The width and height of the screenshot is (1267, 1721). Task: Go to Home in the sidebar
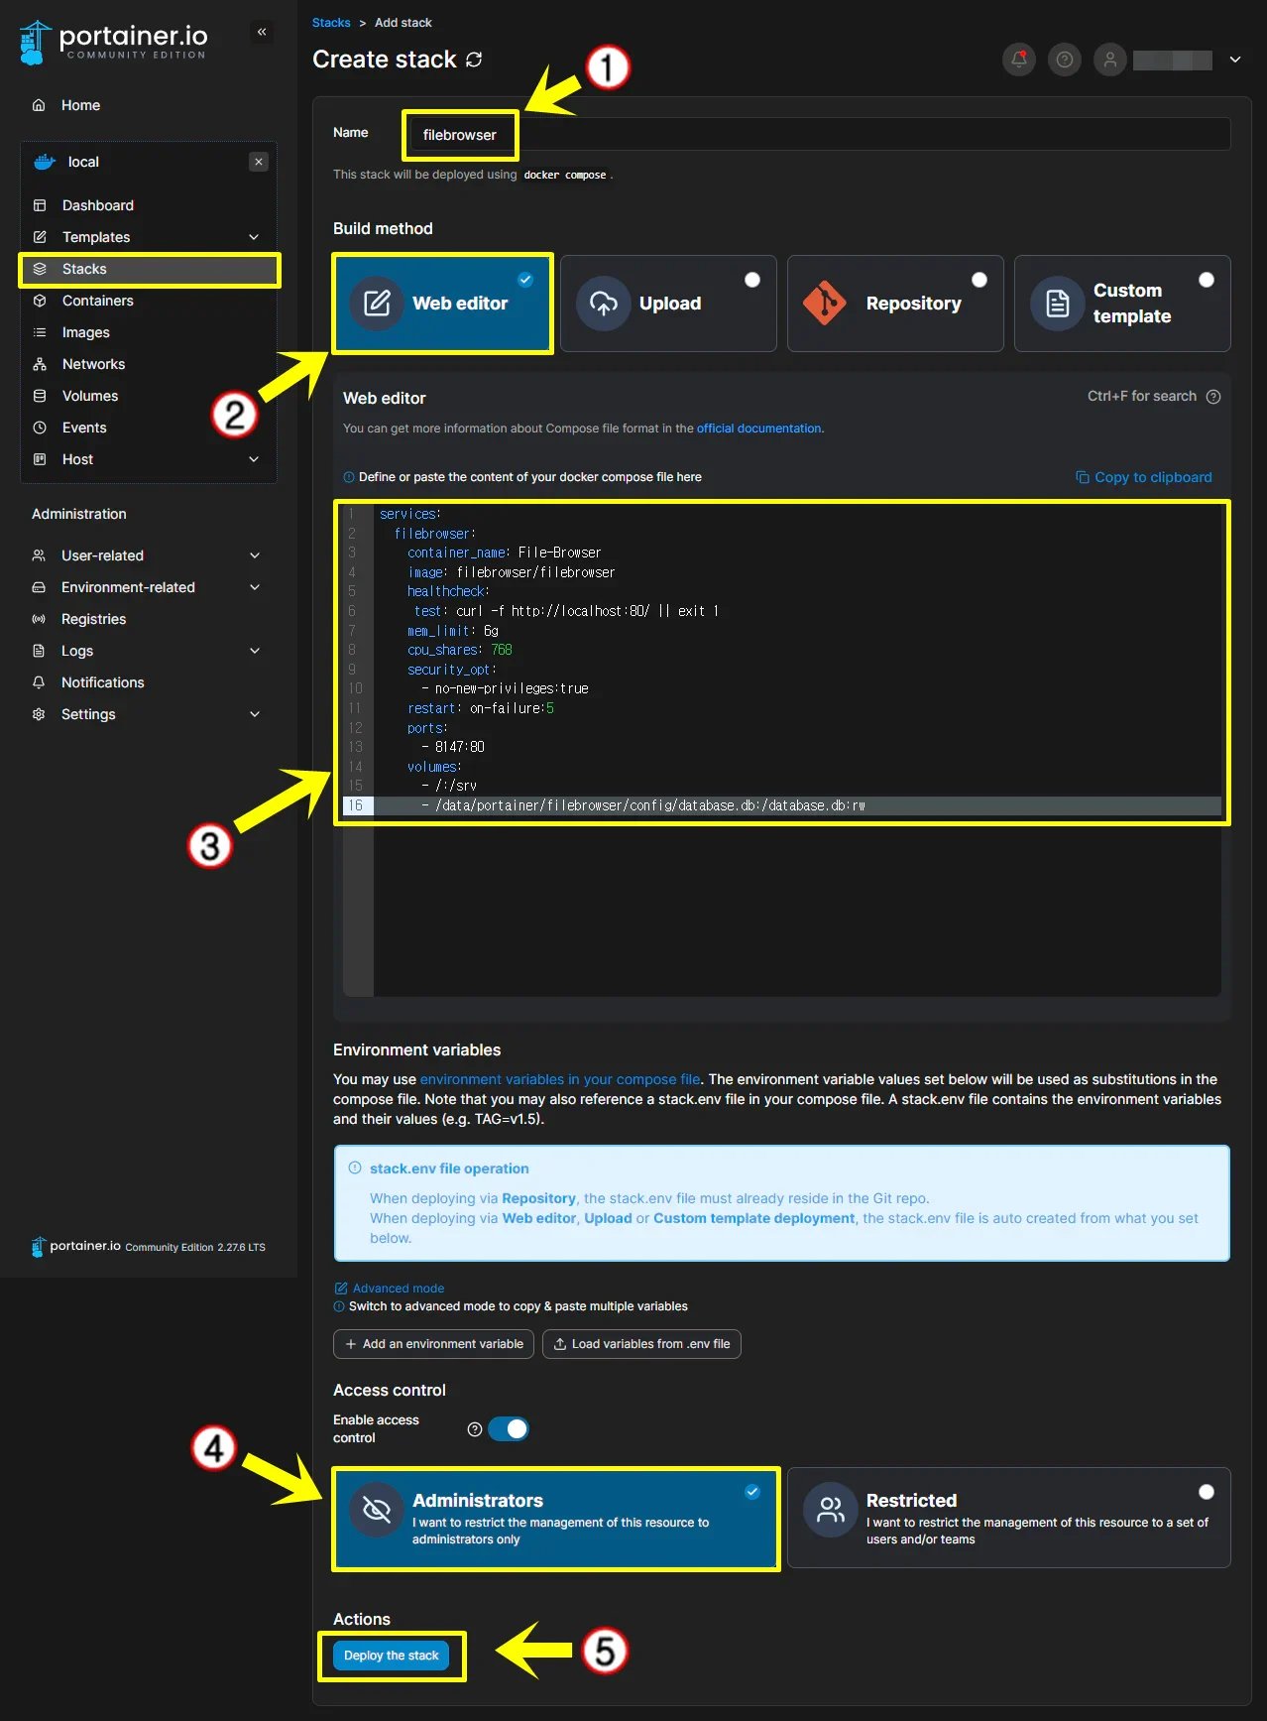(x=80, y=105)
